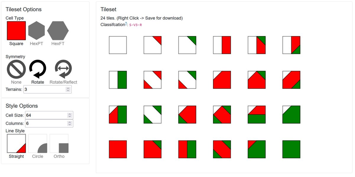Choose the HexPT hexagon cell type

[36, 30]
